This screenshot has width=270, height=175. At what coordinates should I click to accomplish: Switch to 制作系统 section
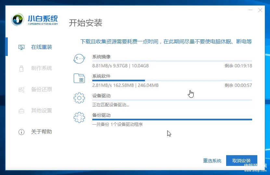pos(42,68)
